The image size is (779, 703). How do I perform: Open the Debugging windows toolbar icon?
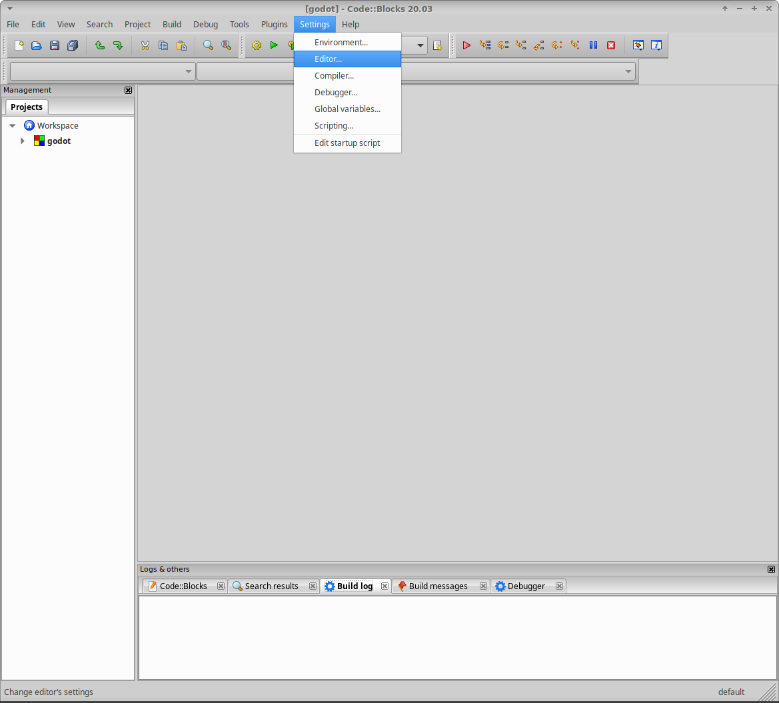(x=638, y=45)
